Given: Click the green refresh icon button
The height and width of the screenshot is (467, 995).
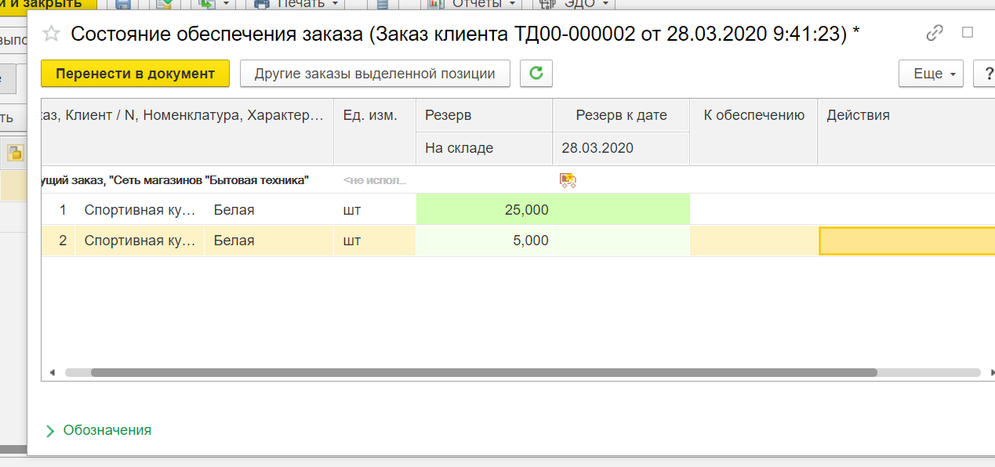Looking at the screenshot, I should coord(536,74).
